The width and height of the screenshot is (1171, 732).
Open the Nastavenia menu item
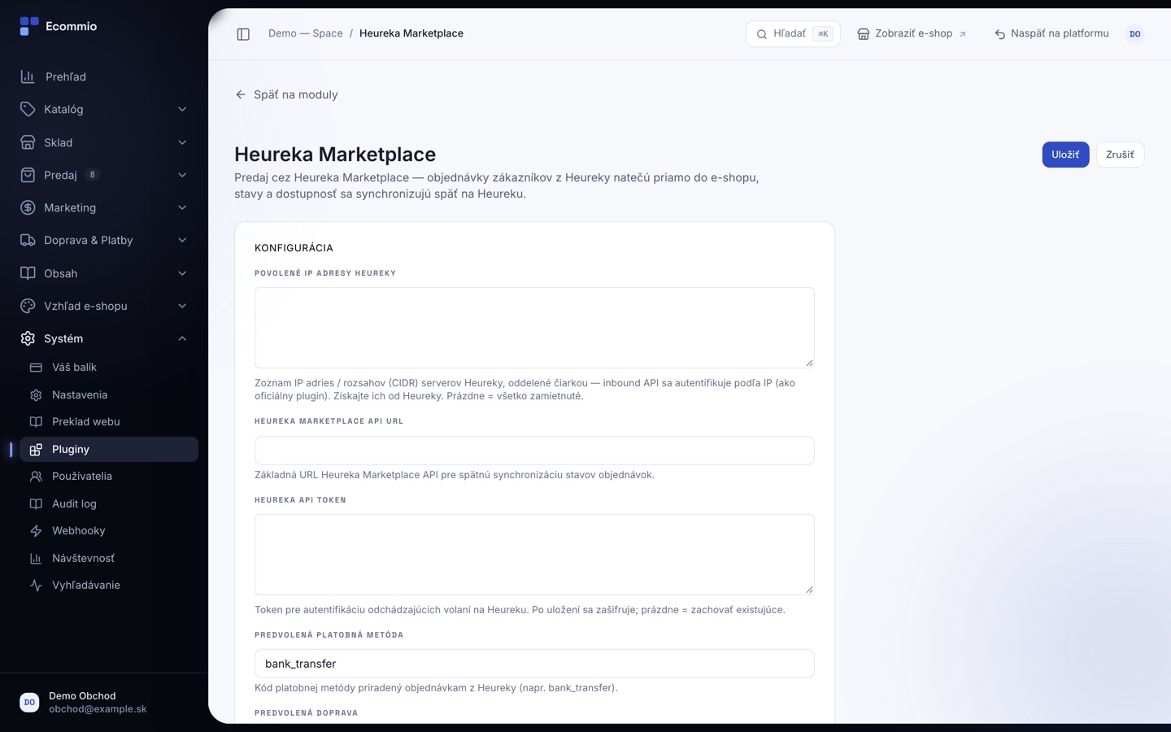[109, 394]
